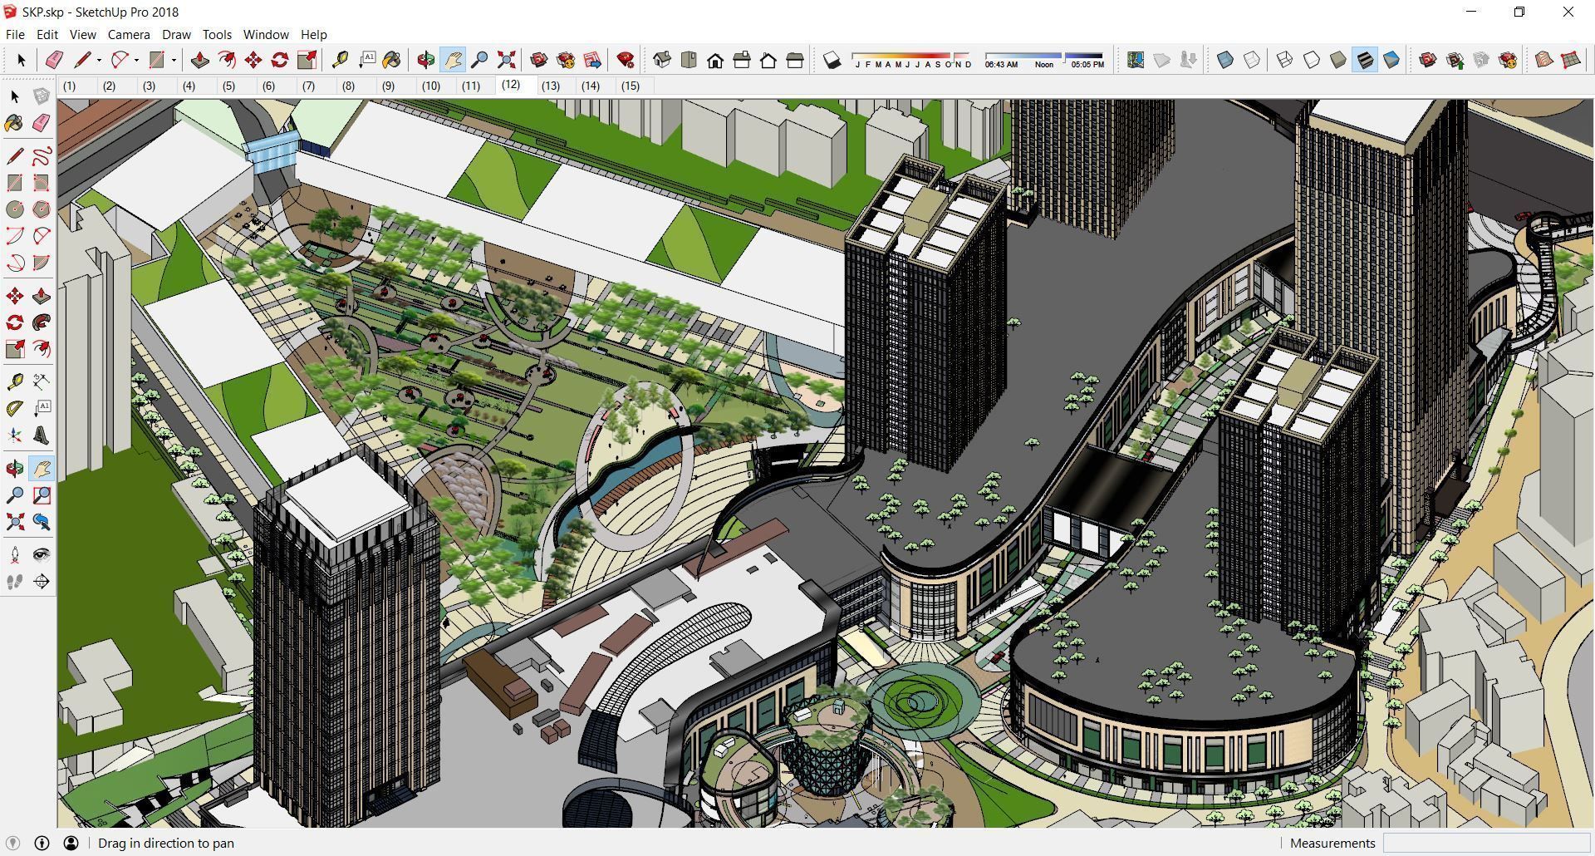Activate the Paint Bucket in top toolbar
Image resolution: width=1595 pixels, height=856 pixels.
391,60
